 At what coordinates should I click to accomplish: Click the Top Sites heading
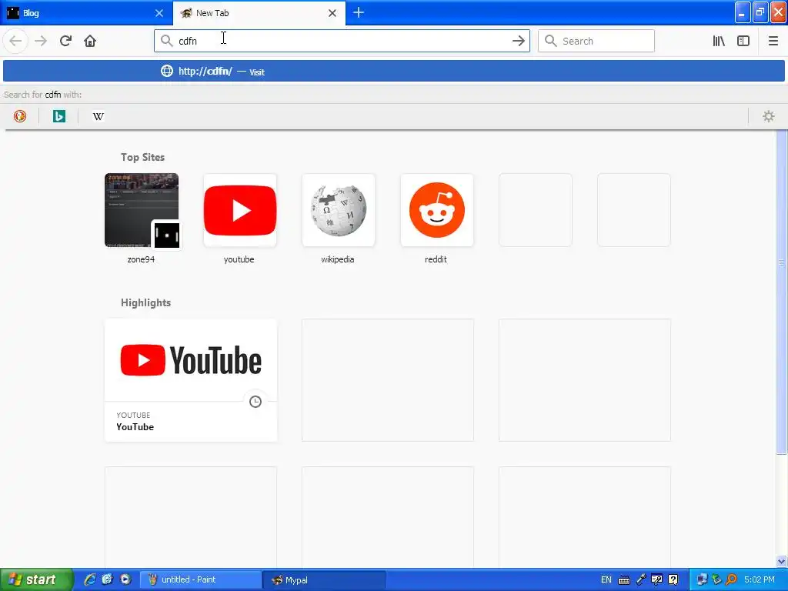142,157
